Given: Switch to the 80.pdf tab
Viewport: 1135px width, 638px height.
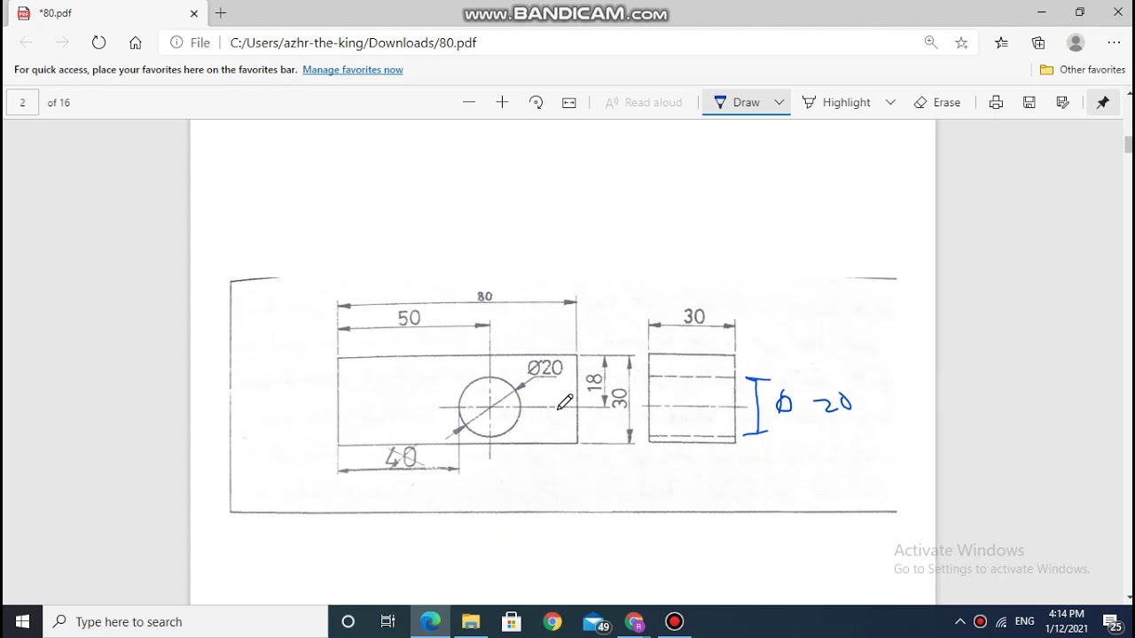Looking at the screenshot, I should [x=105, y=13].
